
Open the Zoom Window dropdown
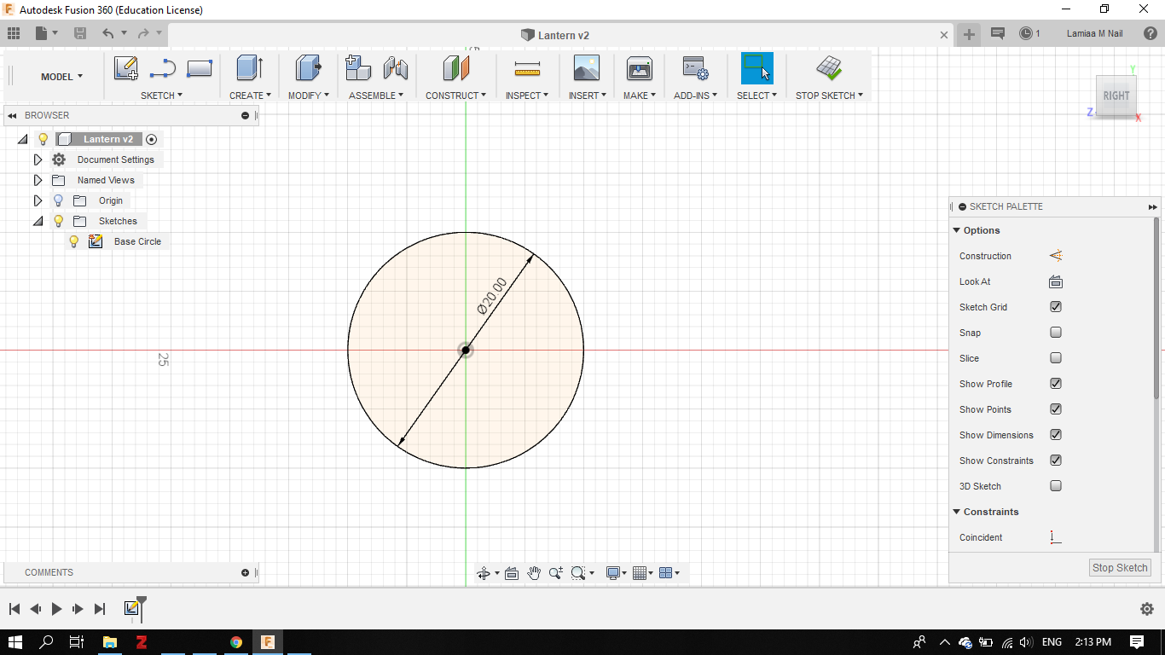click(x=582, y=573)
